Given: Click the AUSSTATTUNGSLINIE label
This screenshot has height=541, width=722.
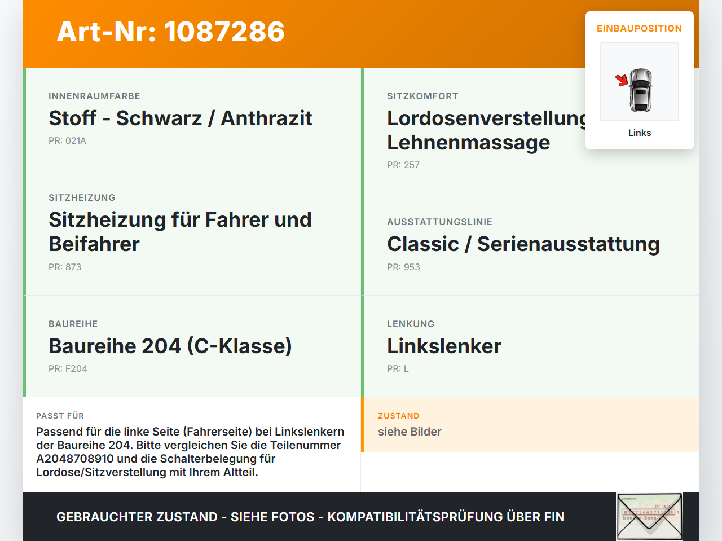Looking at the screenshot, I should click(439, 222).
